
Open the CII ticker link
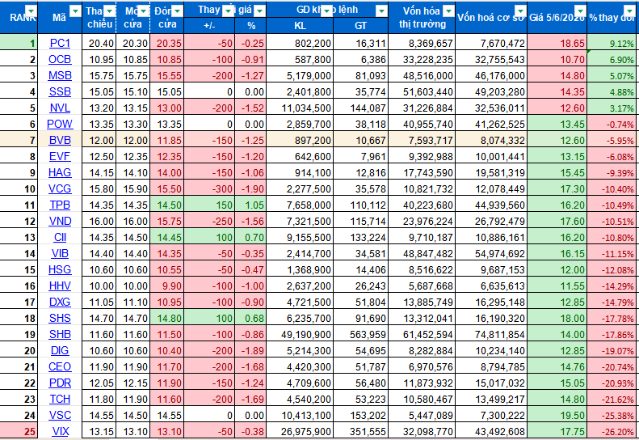click(x=60, y=237)
